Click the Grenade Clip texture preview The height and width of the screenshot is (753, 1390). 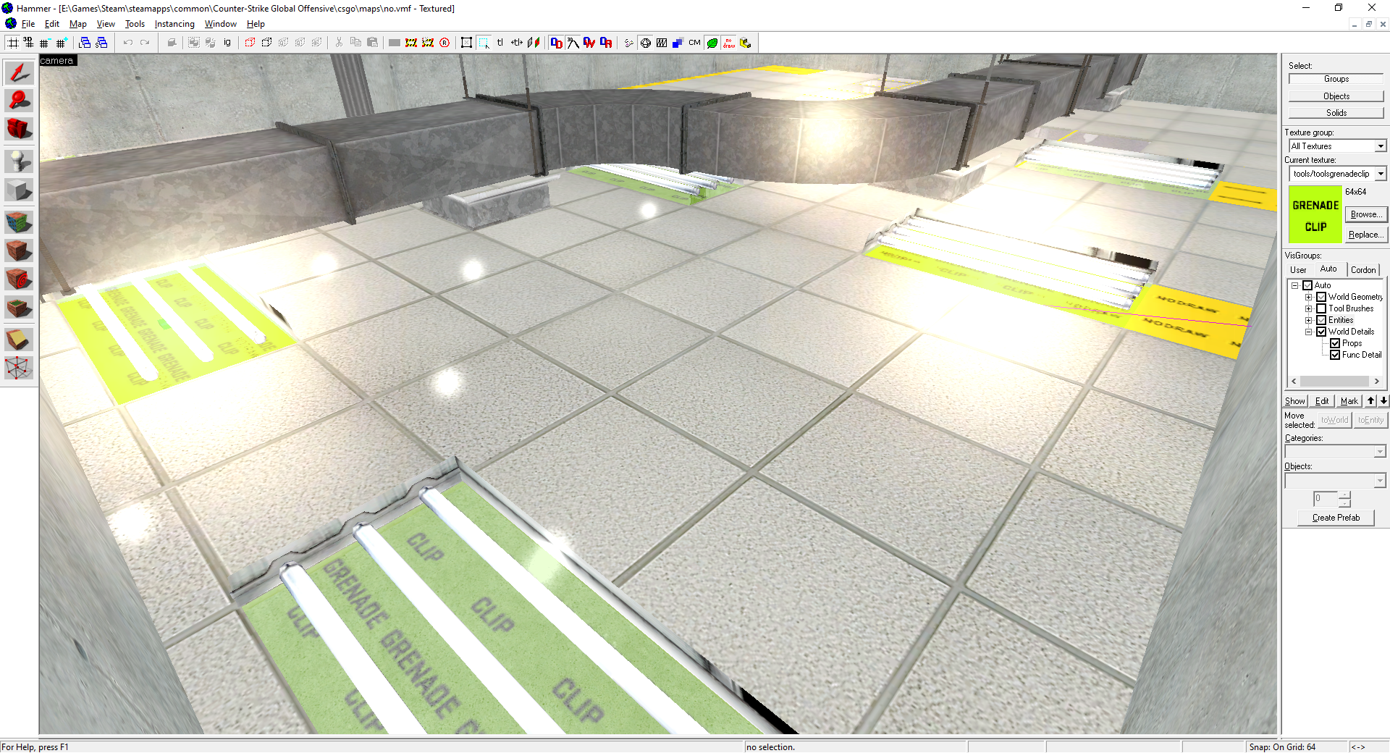1315,215
